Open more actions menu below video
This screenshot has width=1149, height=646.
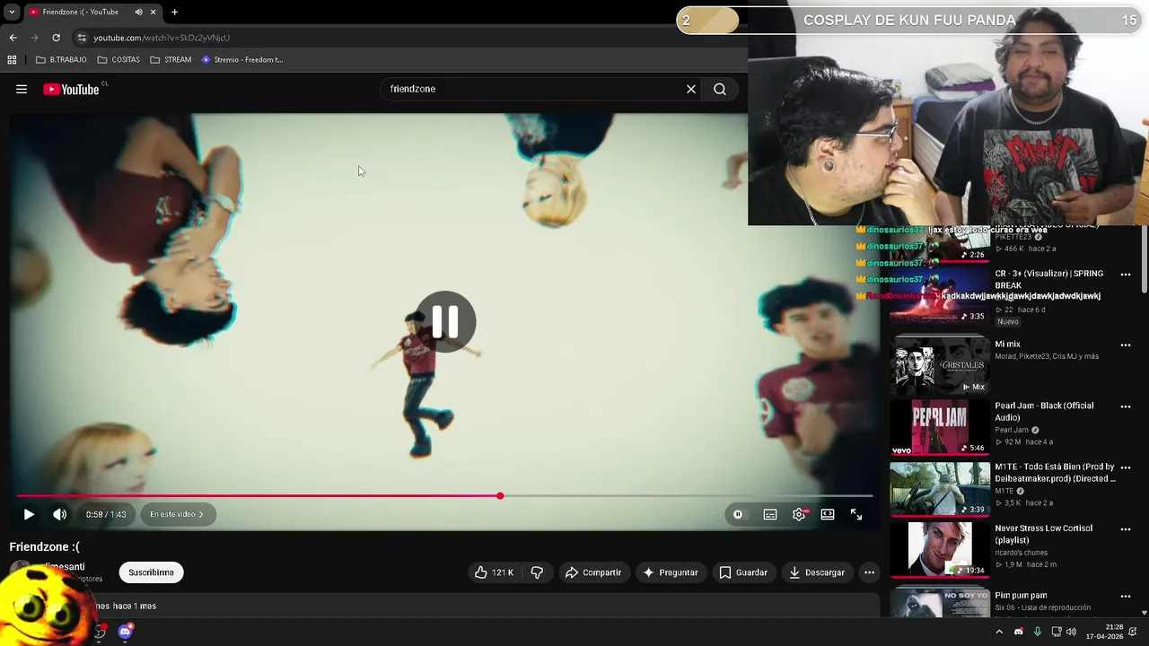point(869,572)
